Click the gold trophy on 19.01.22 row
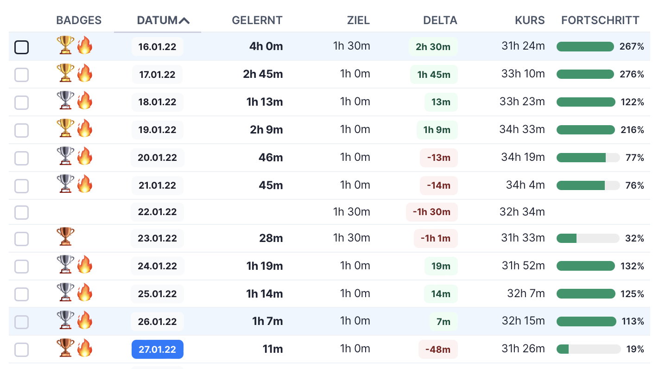 coord(65,128)
